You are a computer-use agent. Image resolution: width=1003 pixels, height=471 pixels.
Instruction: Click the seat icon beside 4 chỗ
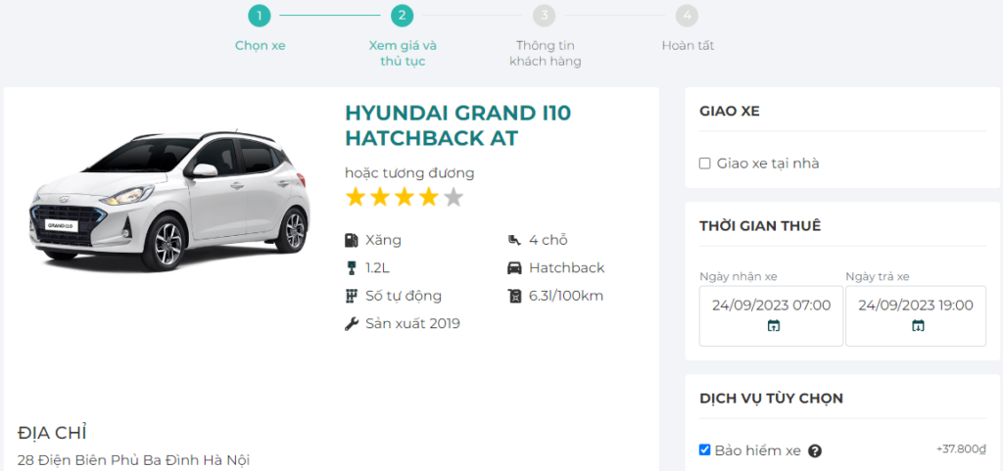tap(514, 240)
